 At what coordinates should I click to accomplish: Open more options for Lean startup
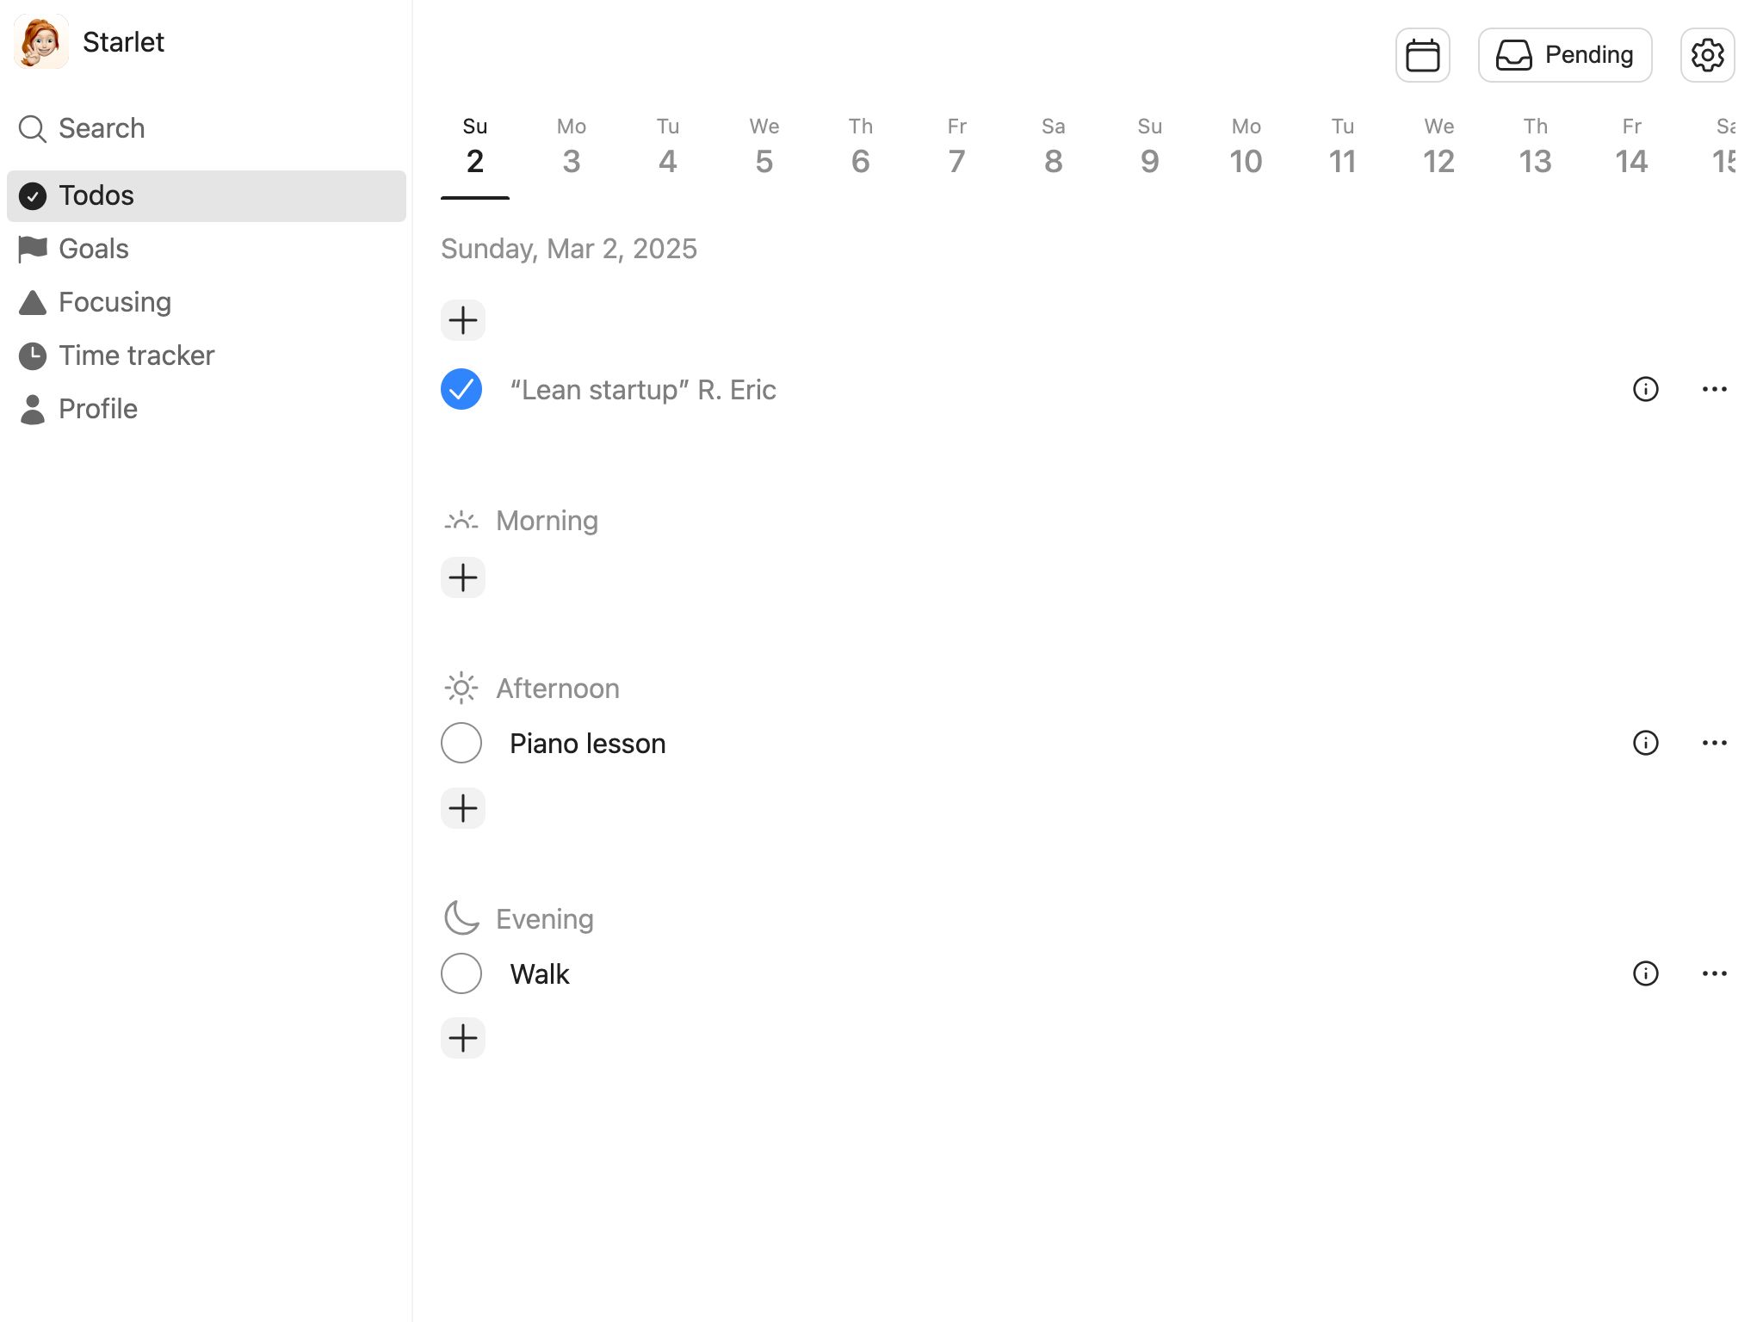(x=1714, y=389)
